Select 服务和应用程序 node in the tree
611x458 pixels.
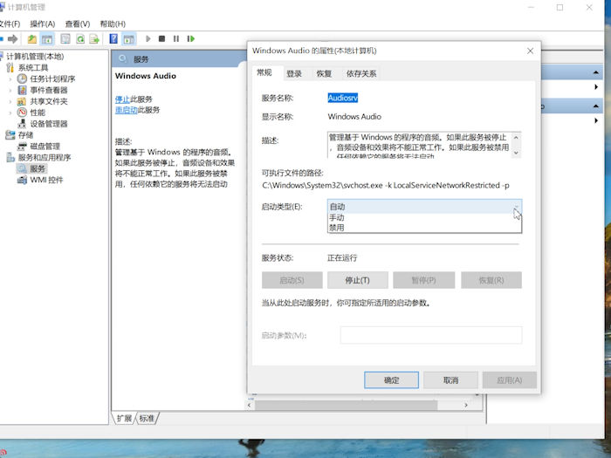45,158
